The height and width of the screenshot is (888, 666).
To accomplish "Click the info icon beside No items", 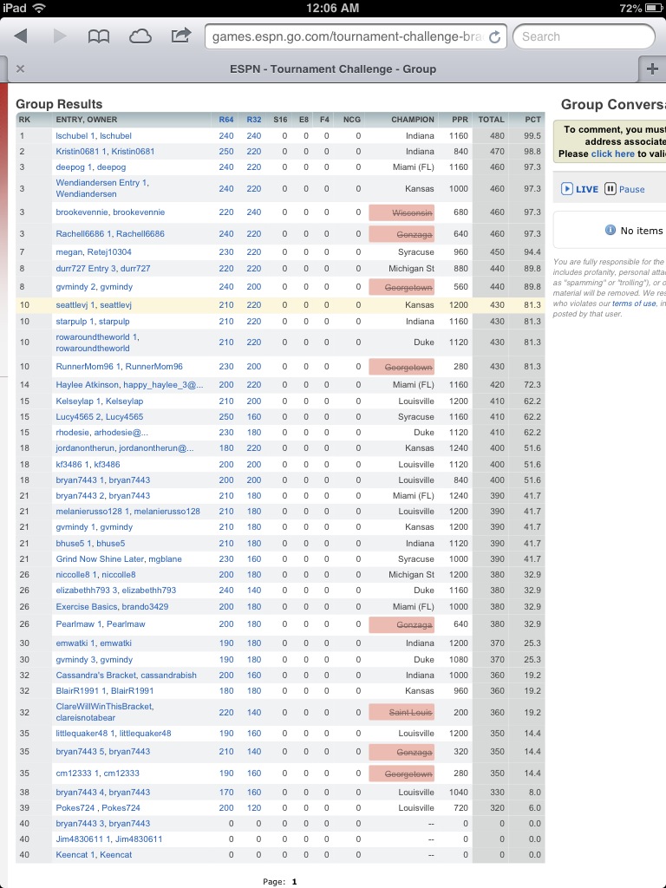I will tap(610, 230).
